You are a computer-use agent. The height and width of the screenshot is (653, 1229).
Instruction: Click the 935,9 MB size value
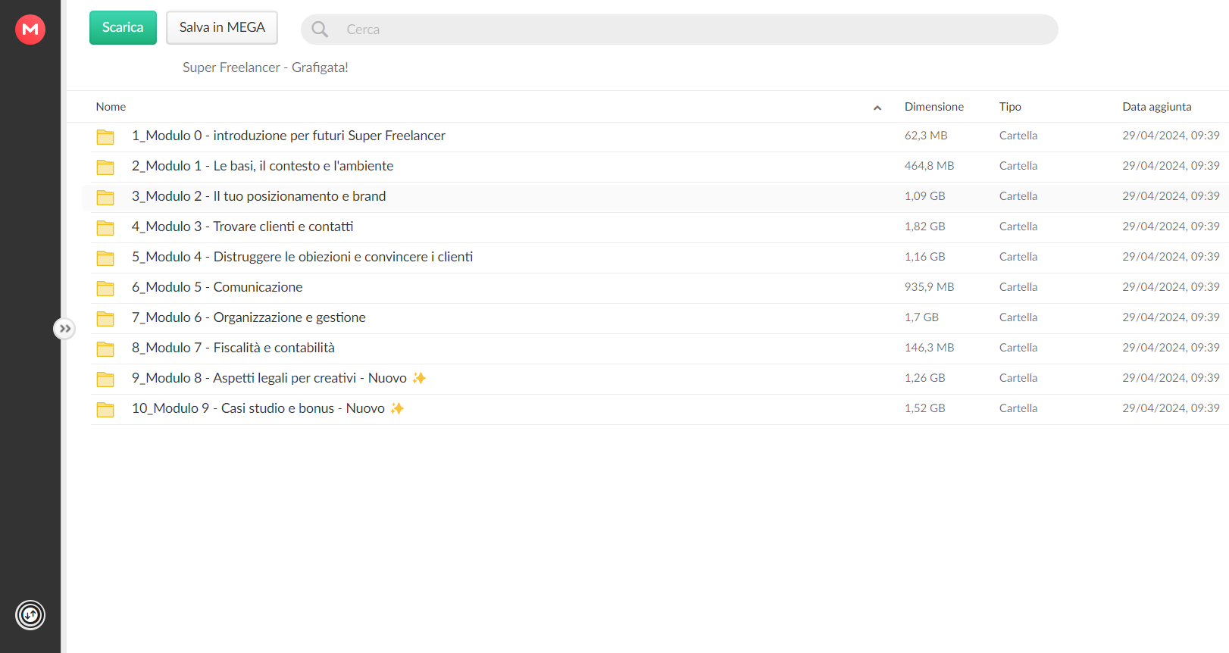click(x=929, y=287)
